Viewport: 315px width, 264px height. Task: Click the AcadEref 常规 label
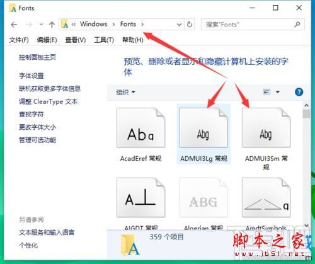click(140, 159)
